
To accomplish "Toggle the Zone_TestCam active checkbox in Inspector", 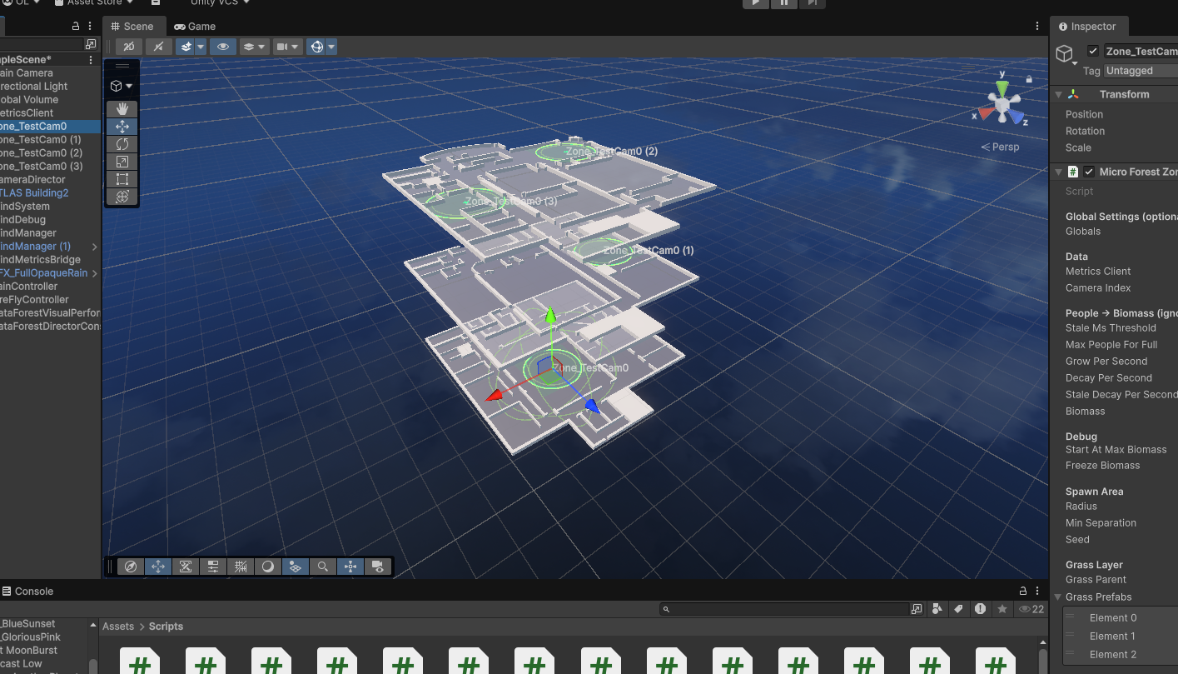I will pos(1093,51).
